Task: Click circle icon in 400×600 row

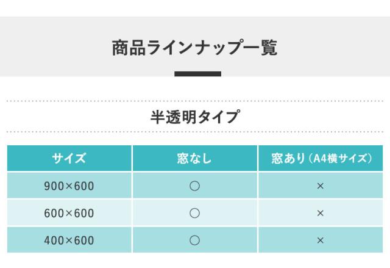Action: pyautogui.click(x=194, y=241)
